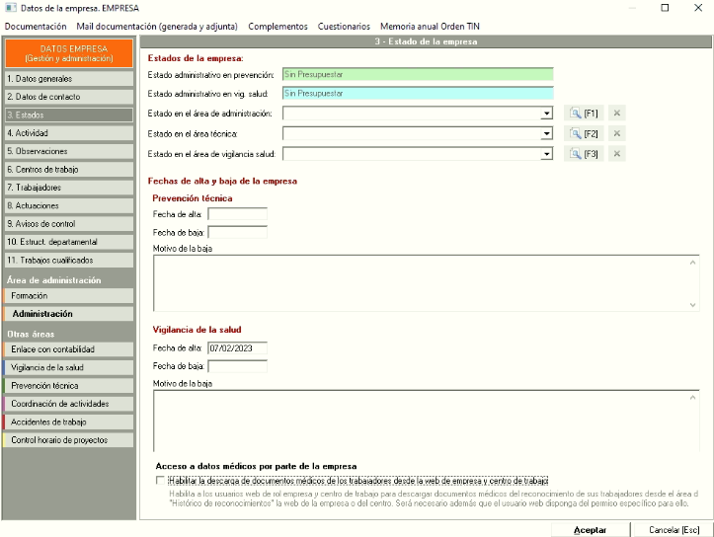Image resolution: width=714 pixels, height=537 pixels.
Task: Enable medical document download checkbox
Action: (x=161, y=480)
